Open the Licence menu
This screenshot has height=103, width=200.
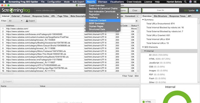point(148,2)
